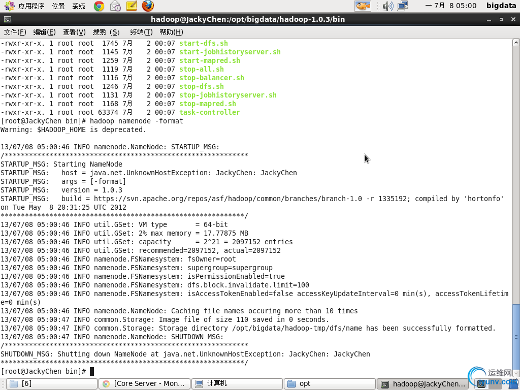
Task: Open the 搜索(S) menu
Action: [106, 32]
